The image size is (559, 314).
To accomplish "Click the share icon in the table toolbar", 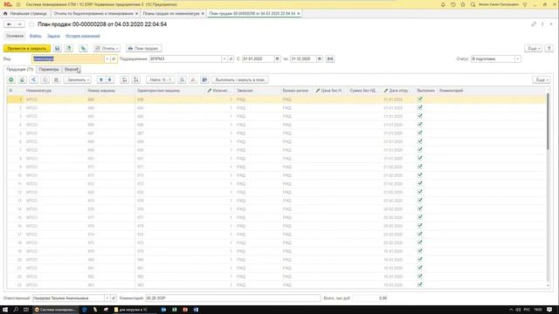I will click(33, 79).
